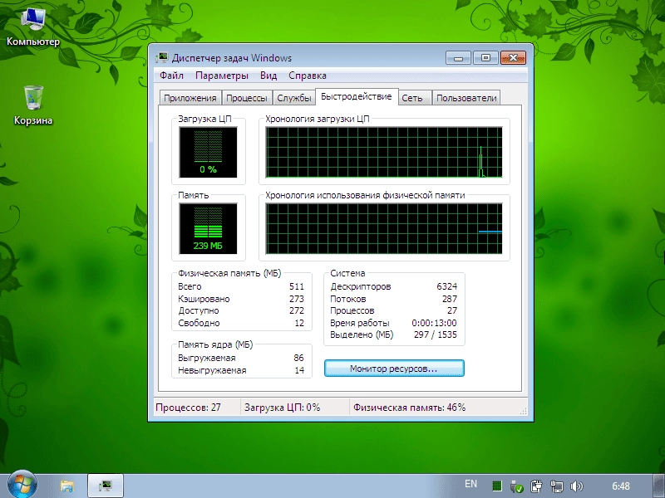Click the EN language indicator
Viewport: 665px width, 498px height.
pyautogui.click(x=470, y=484)
